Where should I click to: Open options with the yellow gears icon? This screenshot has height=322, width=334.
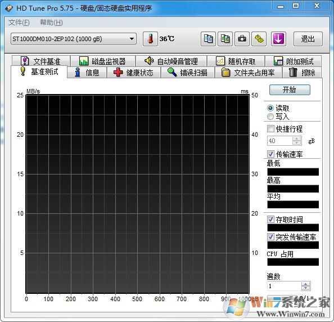[x=259, y=39]
